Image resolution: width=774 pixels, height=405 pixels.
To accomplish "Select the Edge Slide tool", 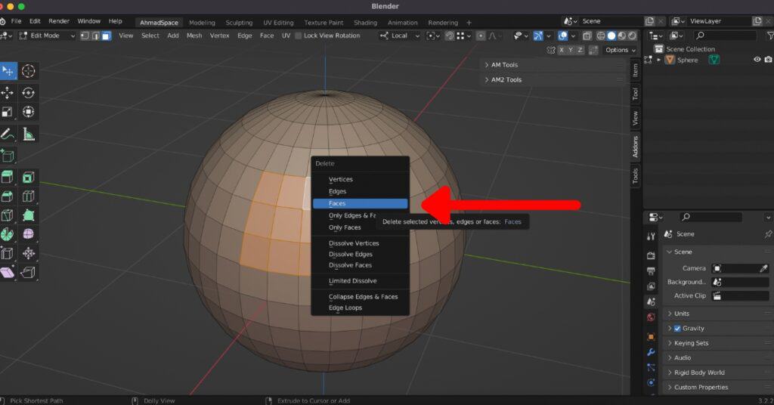I will click(8, 254).
